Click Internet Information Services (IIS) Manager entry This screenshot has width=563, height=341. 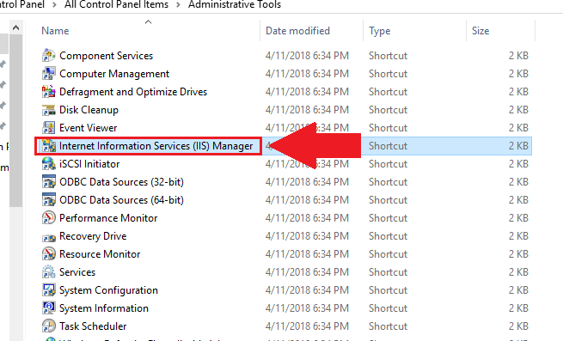click(156, 146)
